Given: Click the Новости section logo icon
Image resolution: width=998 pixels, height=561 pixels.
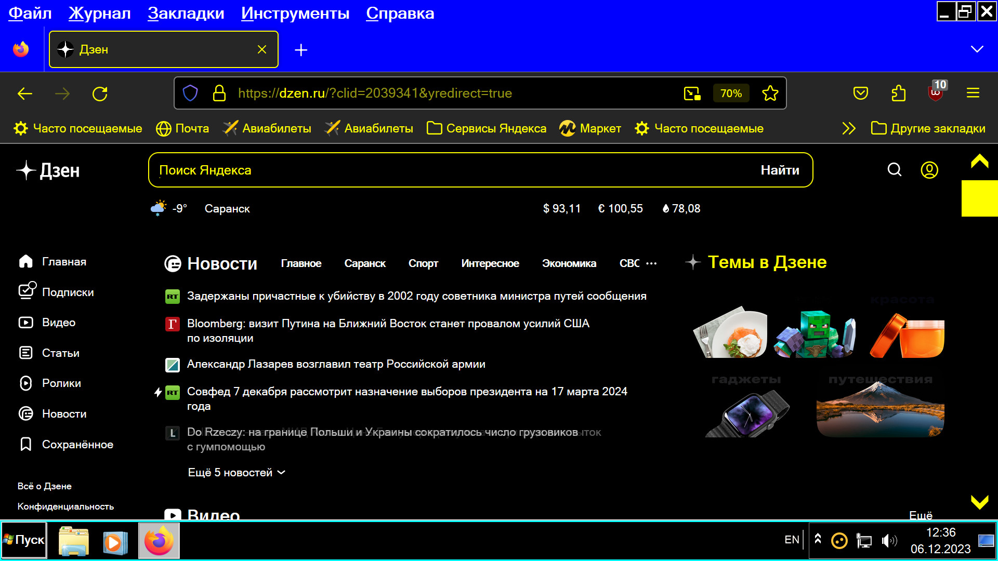Looking at the screenshot, I should click(x=173, y=264).
